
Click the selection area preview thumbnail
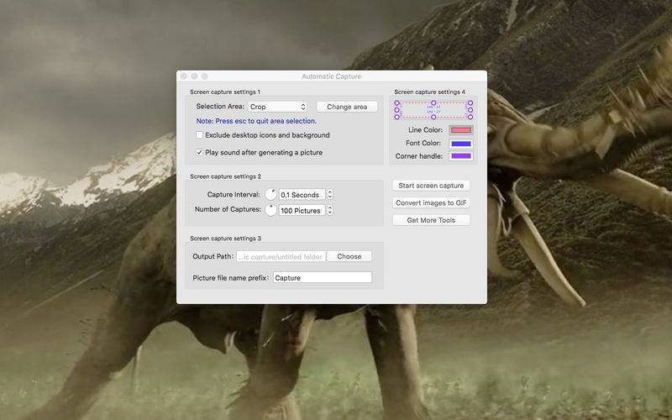click(433, 110)
